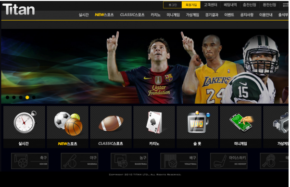
Task: Open the 카지노 menu in navigation bar
Action: pyautogui.click(x=155, y=15)
